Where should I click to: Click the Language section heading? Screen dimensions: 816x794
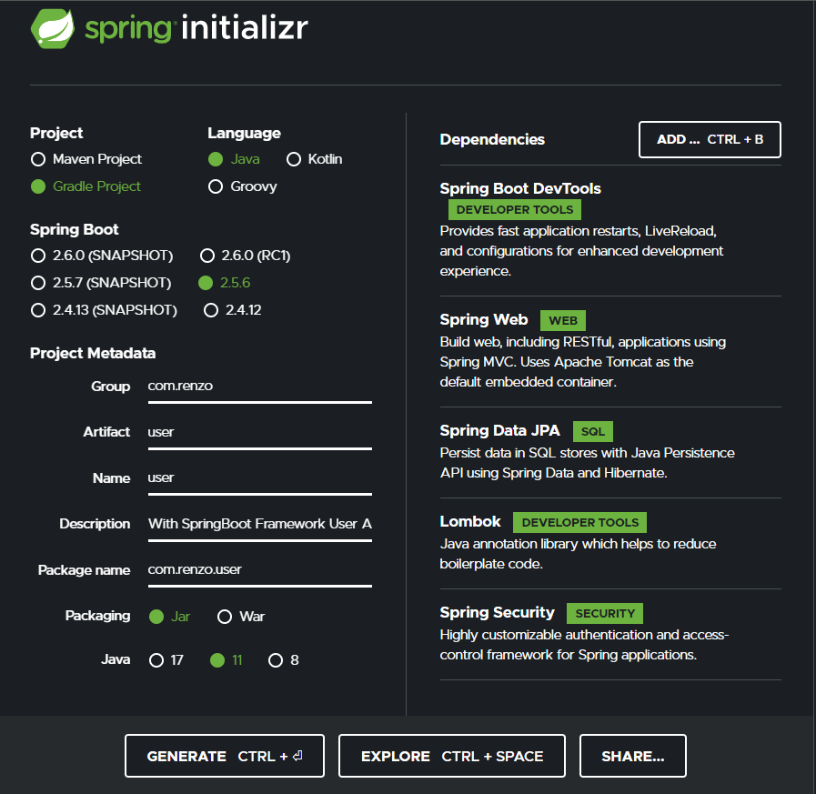coord(244,133)
